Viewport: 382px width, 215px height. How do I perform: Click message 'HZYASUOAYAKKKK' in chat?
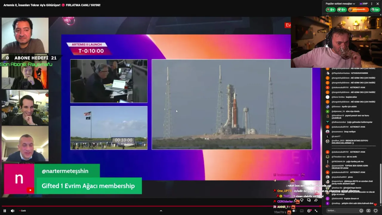click(x=359, y=73)
